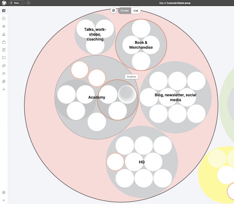Expand sidebar with double chevron

point(4,200)
